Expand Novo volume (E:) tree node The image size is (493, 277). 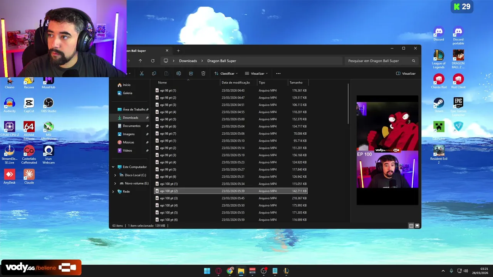[x=115, y=184]
